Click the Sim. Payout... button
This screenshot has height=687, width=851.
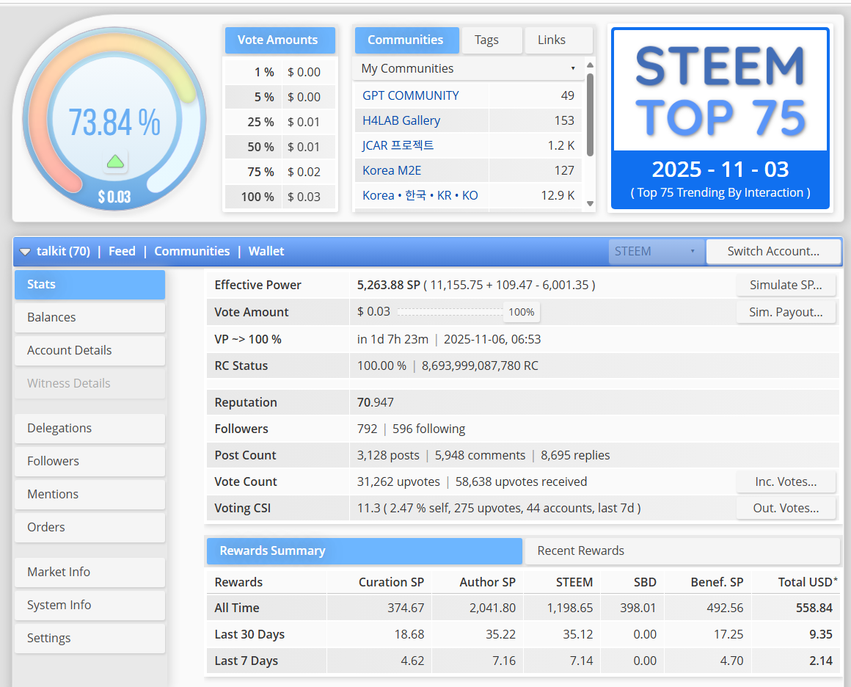tap(786, 312)
